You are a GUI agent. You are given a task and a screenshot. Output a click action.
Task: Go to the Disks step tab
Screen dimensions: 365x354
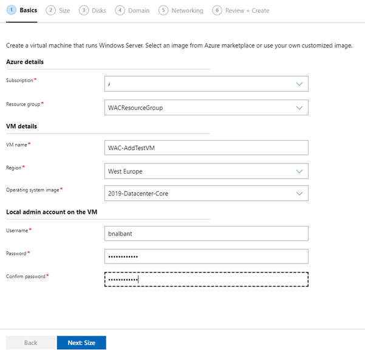click(x=92, y=11)
